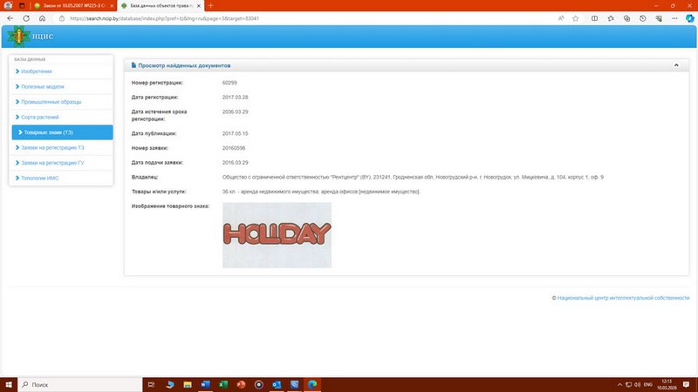Viewport: 698px width, 392px height.
Task: Click the Windows Start button
Action: coord(9,384)
